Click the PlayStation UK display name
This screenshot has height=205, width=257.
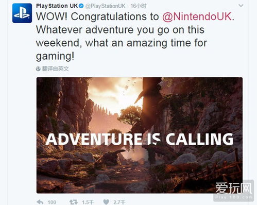click(x=57, y=6)
